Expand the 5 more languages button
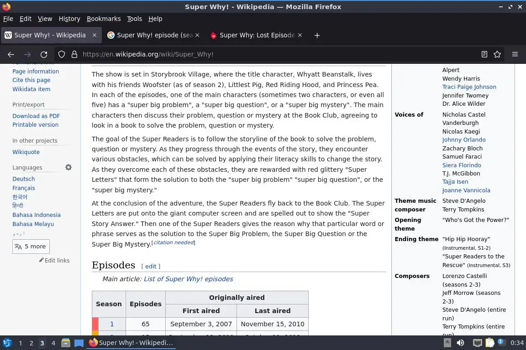The image size is (526, 350). click(31, 247)
